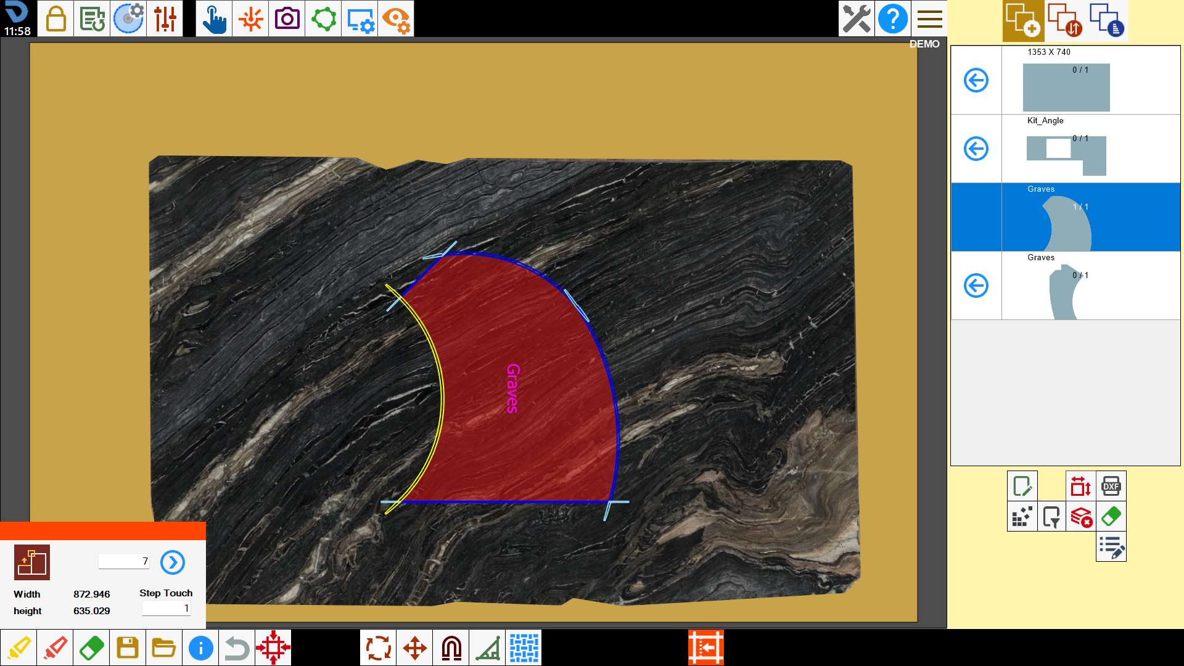Toggle the magnet snap tool

point(451,647)
